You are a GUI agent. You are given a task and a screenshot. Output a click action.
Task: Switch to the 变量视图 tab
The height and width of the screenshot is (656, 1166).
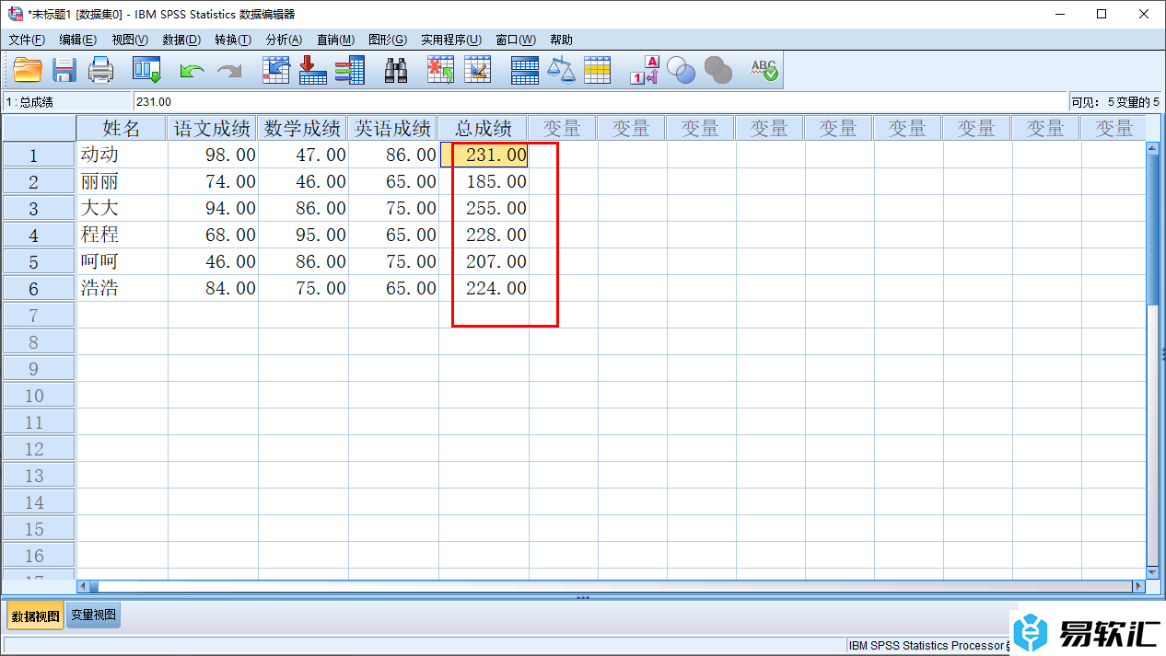(x=94, y=616)
